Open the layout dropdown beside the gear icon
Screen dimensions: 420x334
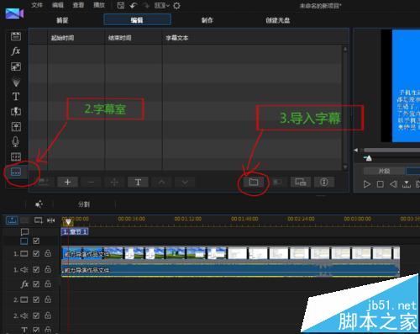[162, 5]
